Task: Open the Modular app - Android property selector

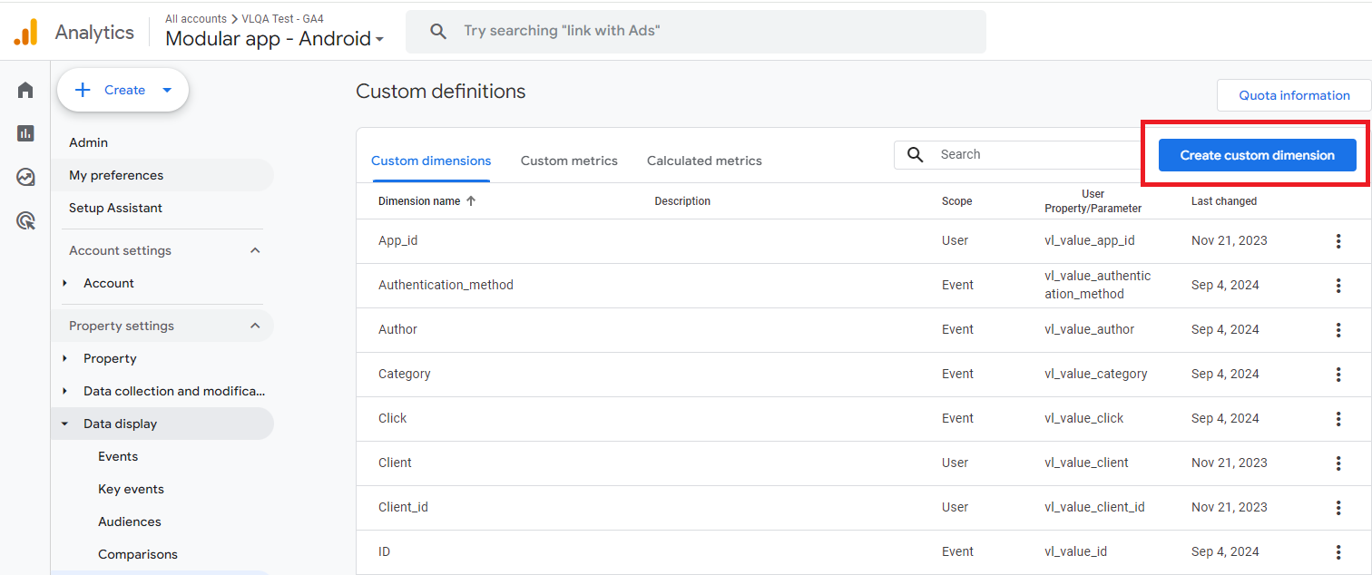Action: coord(275,38)
